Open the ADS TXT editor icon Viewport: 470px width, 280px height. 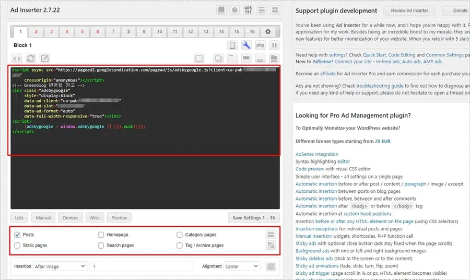tap(248, 10)
